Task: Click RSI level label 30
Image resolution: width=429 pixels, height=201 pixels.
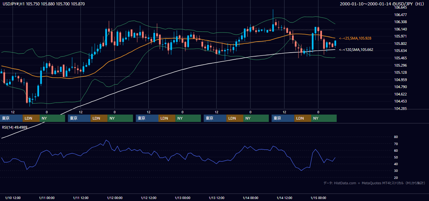Action: click(x=396, y=171)
